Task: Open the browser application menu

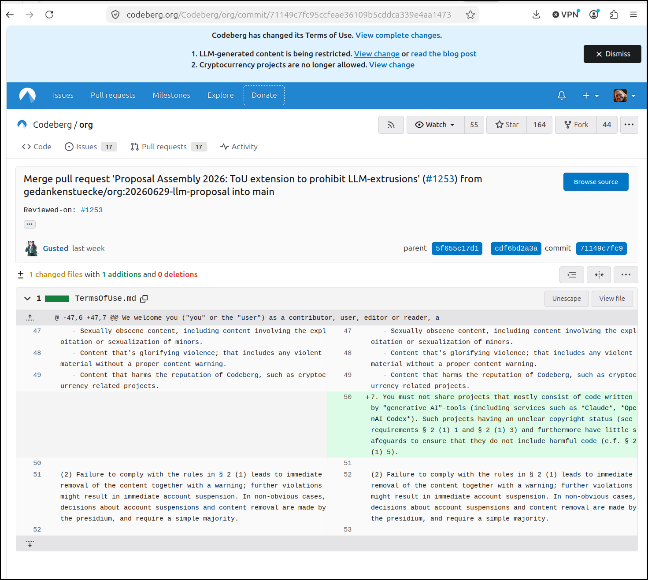Action: [633, 15]
